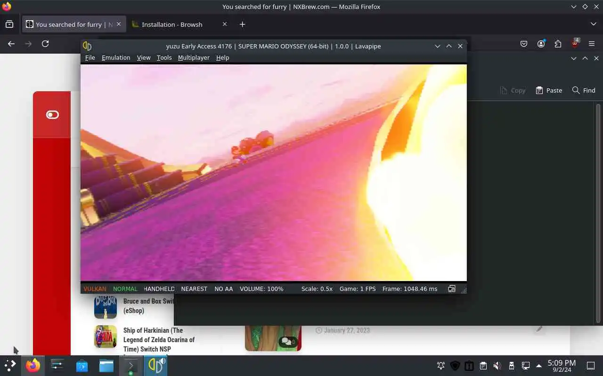Image resolution: width=603 pixels, height=376 pixels.
Task: Toggle the NORMAL accuracy button in yuzu
Action: (x=125, y=289)
